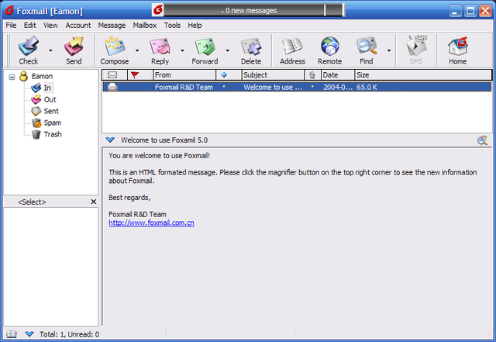This screenshot has height=342, width=496.
Task: Click the 65.0 K size cell
Action: point(367,87)
